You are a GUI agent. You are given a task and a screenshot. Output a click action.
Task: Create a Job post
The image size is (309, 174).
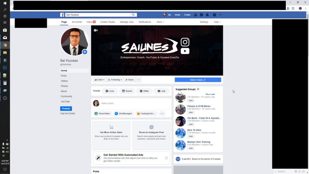(161, 91)
